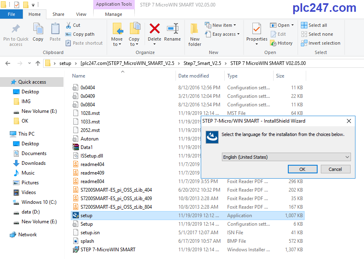Screen dimensions: 364x259
Task: Click the readme404 PDF file icon
Action: [x=75, y=164]
